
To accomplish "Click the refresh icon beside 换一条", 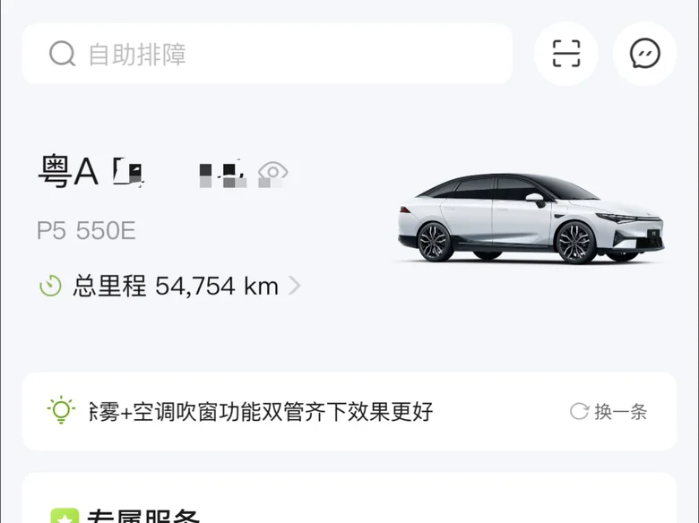I will (579, 411).
